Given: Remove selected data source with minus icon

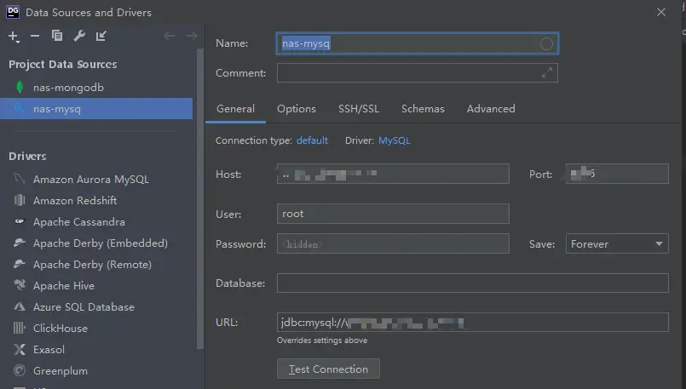Looking at the screenshot, I should click(x=35, y=36).
